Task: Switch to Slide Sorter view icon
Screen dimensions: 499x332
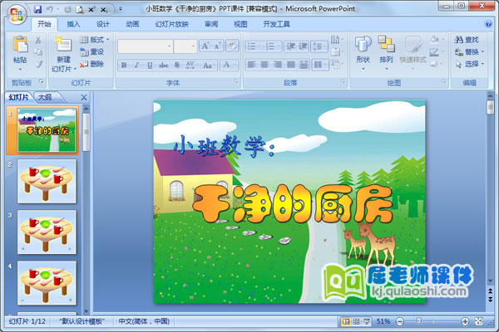Action: [x=356, y=321]
